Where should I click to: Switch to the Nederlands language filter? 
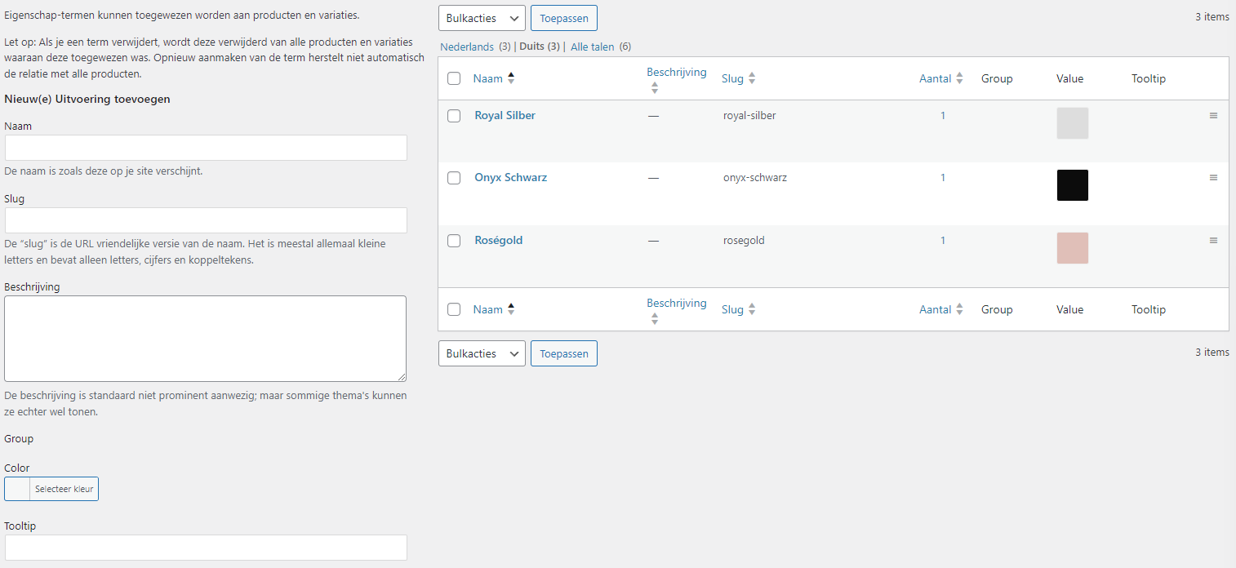(467, 47)
